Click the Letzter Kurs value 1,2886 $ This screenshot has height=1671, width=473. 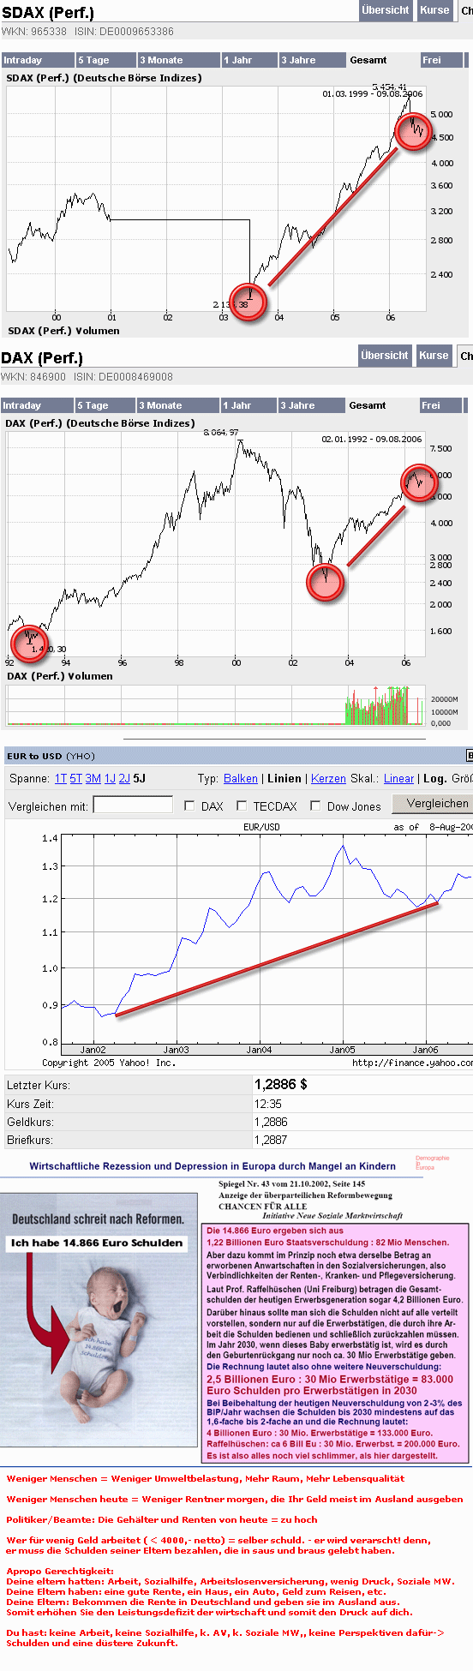tap(281, 1085)
